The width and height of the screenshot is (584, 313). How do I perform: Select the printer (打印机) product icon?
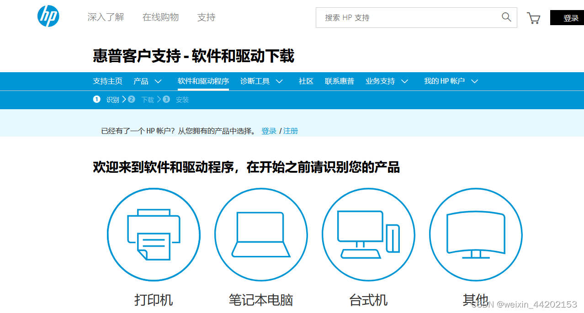click(x=154, y=235)
